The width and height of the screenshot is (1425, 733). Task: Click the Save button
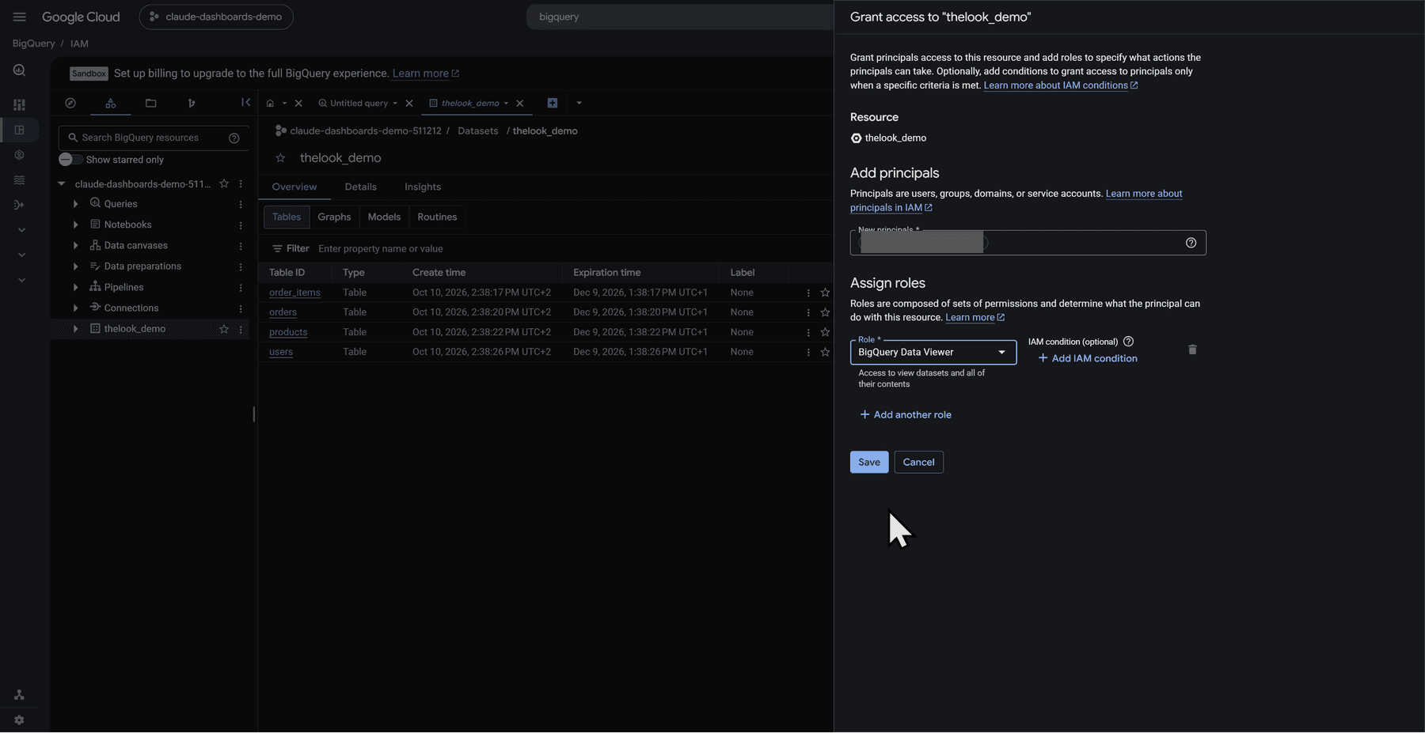[869, 462]
